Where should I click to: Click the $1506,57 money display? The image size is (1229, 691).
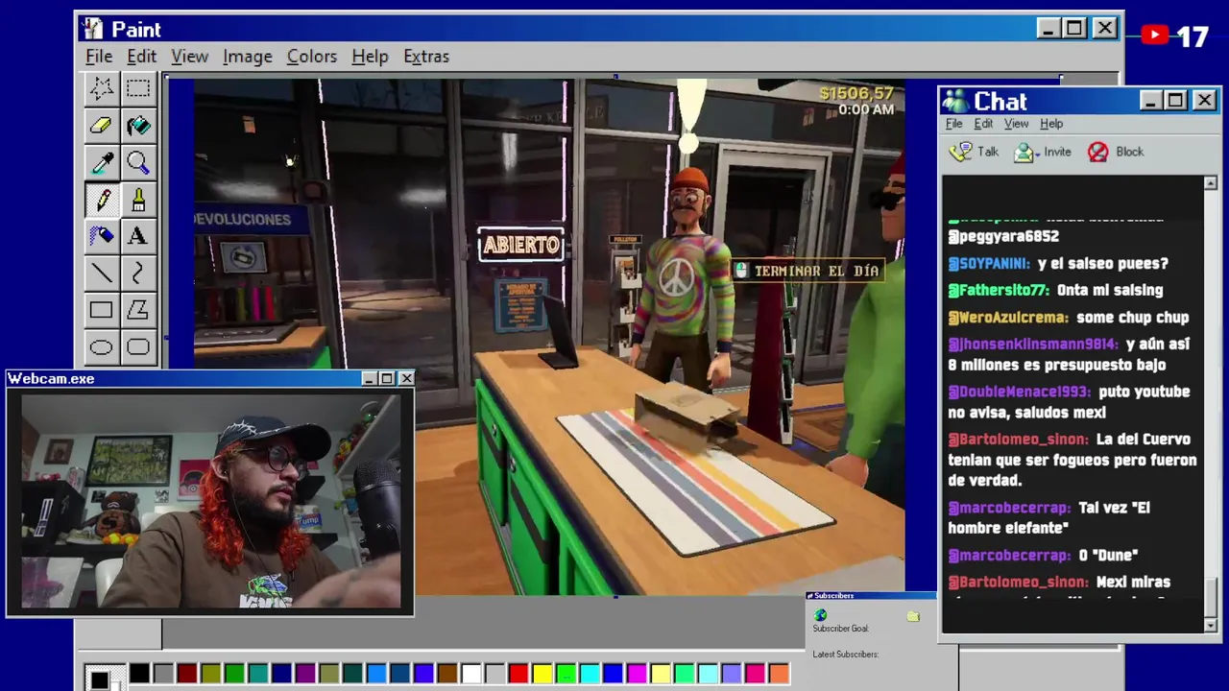coord(856,94)
